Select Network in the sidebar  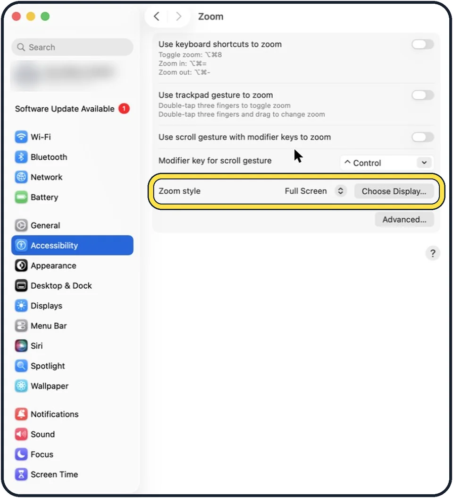coord(47,177)
